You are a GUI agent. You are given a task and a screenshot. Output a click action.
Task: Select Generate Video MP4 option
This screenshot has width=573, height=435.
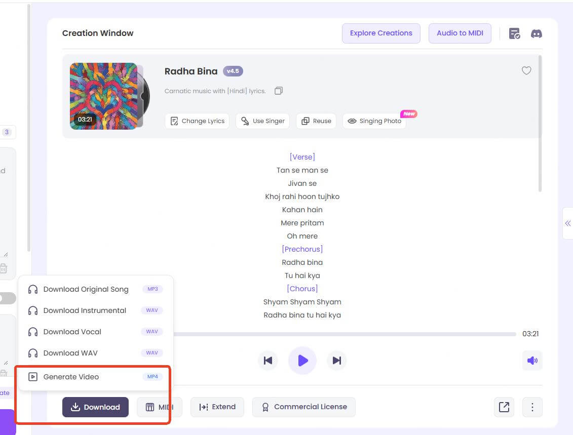(95, 377)
